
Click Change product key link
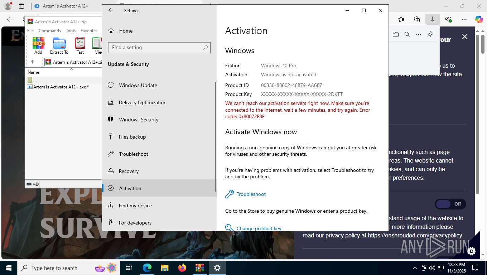tap(259, 228)
